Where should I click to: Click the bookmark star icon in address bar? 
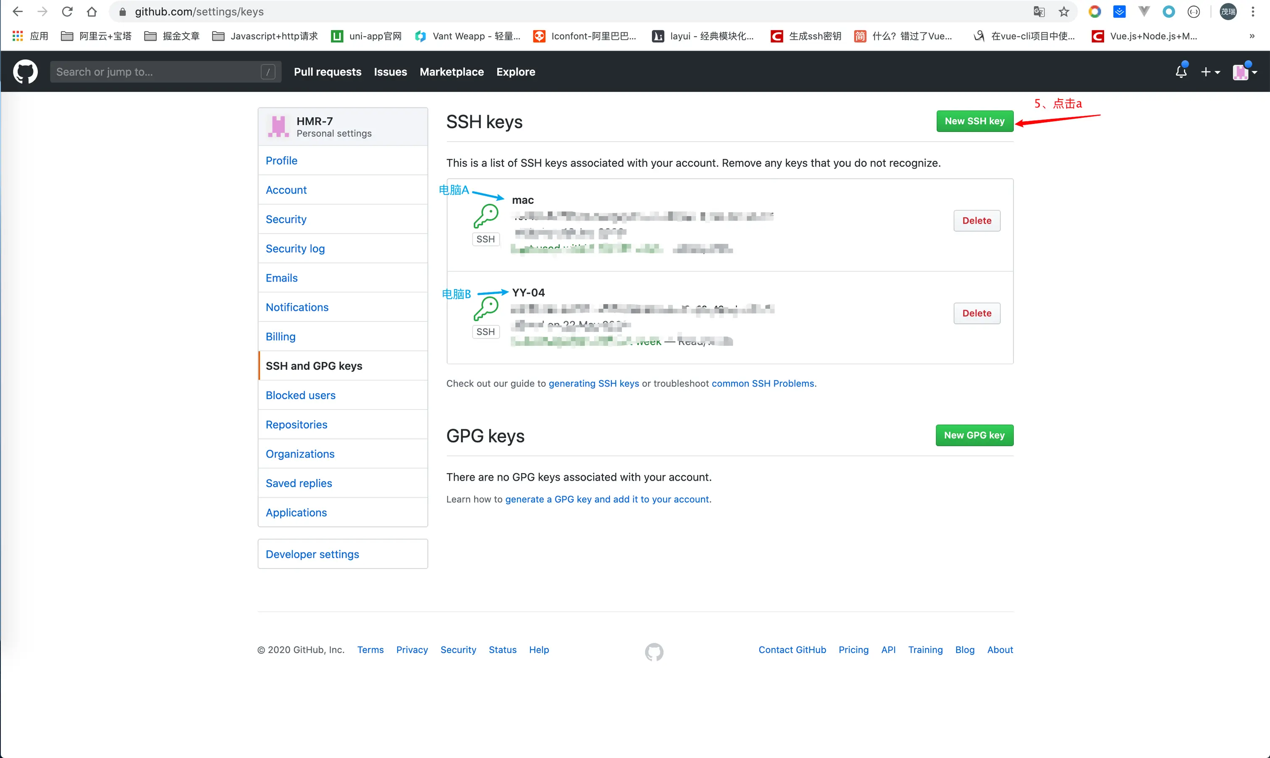pos(1064,11)
